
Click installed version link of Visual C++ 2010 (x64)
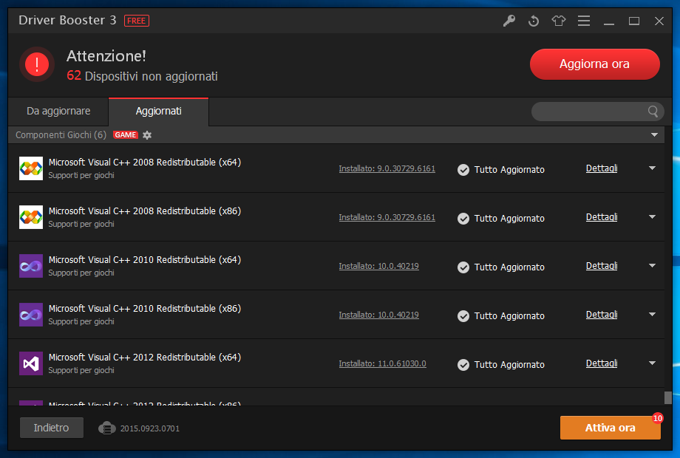coord(378,266)
